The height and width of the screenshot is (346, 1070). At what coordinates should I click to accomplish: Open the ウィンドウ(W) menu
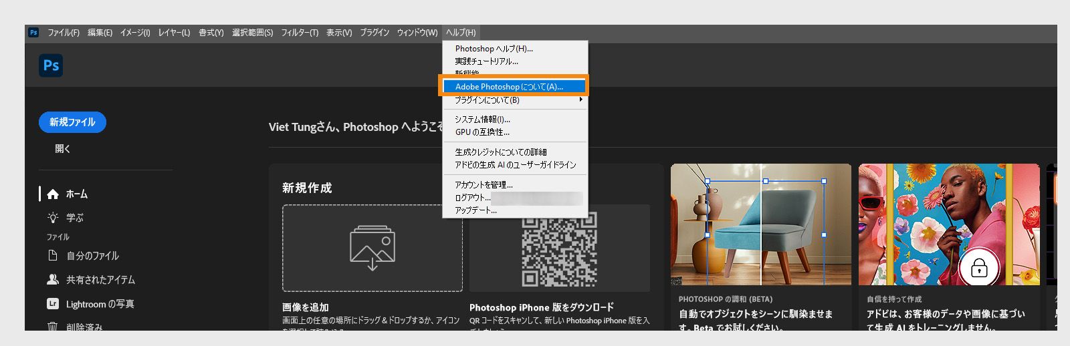417,32
